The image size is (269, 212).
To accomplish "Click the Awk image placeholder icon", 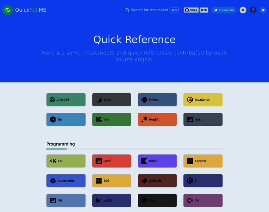I will tap(190, 119).
